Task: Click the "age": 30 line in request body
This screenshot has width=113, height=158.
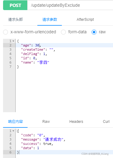Action: pyautogui.click(x=64, y=45)
